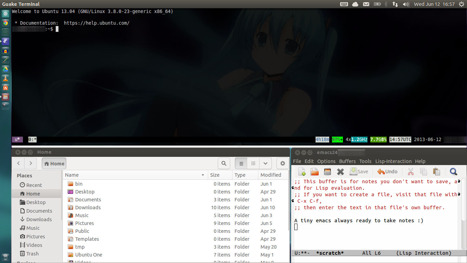Select the bin folder row
Viewport: 467px width, 263px height.
click(176, 184)
